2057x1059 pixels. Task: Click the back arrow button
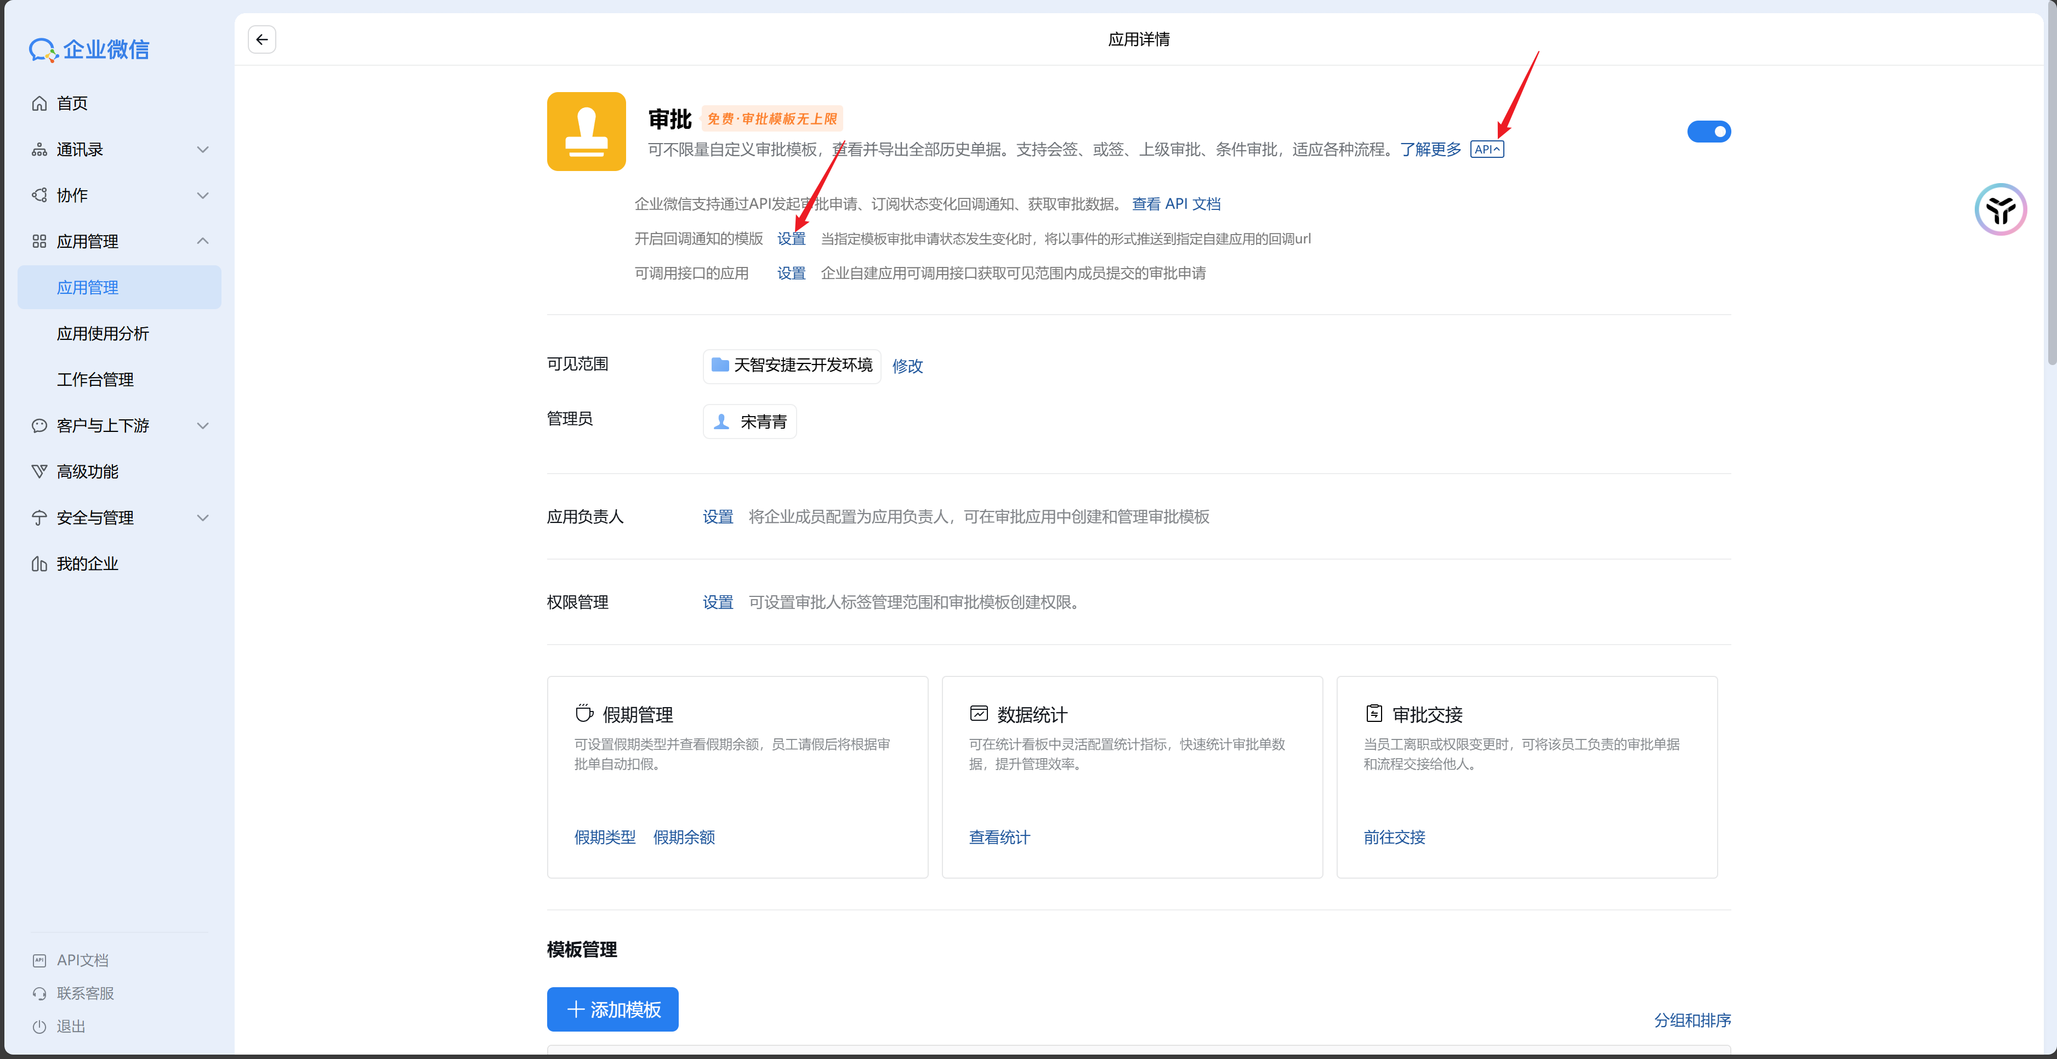[262, 40]
